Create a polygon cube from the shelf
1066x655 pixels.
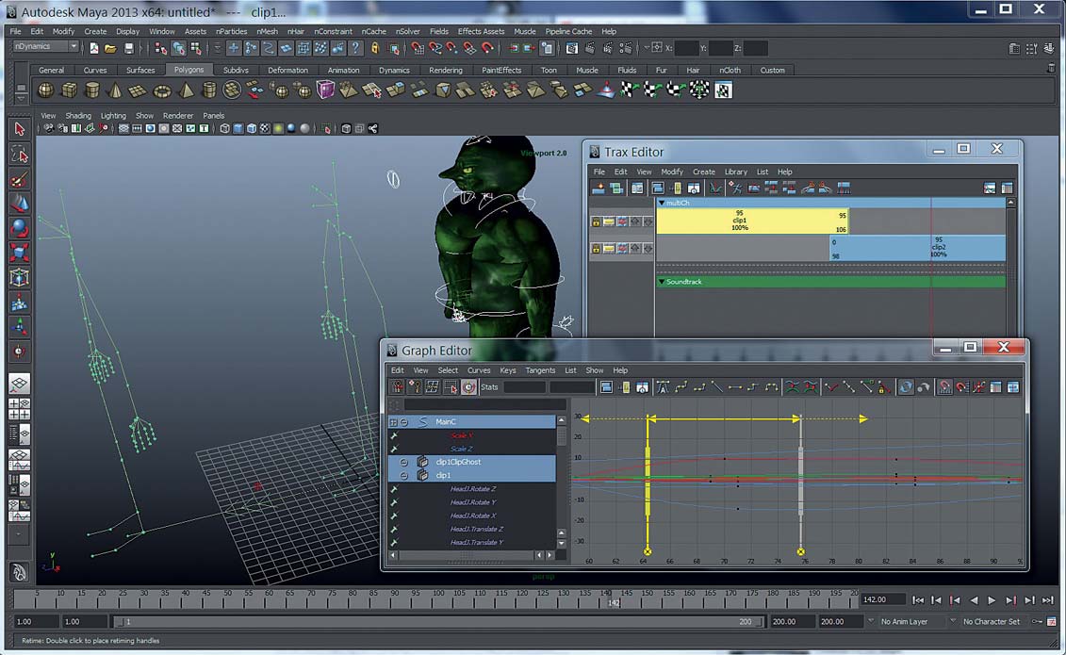tap(70, 90)
